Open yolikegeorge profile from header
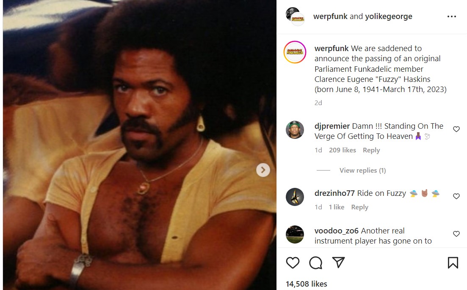The image size is (467, 290). pyautogui.click(x=389, y=16)
